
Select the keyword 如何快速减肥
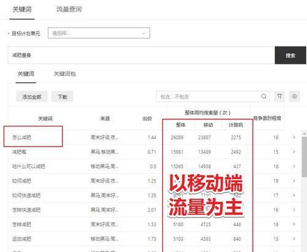pyautogui.click(x=26, y=196)
